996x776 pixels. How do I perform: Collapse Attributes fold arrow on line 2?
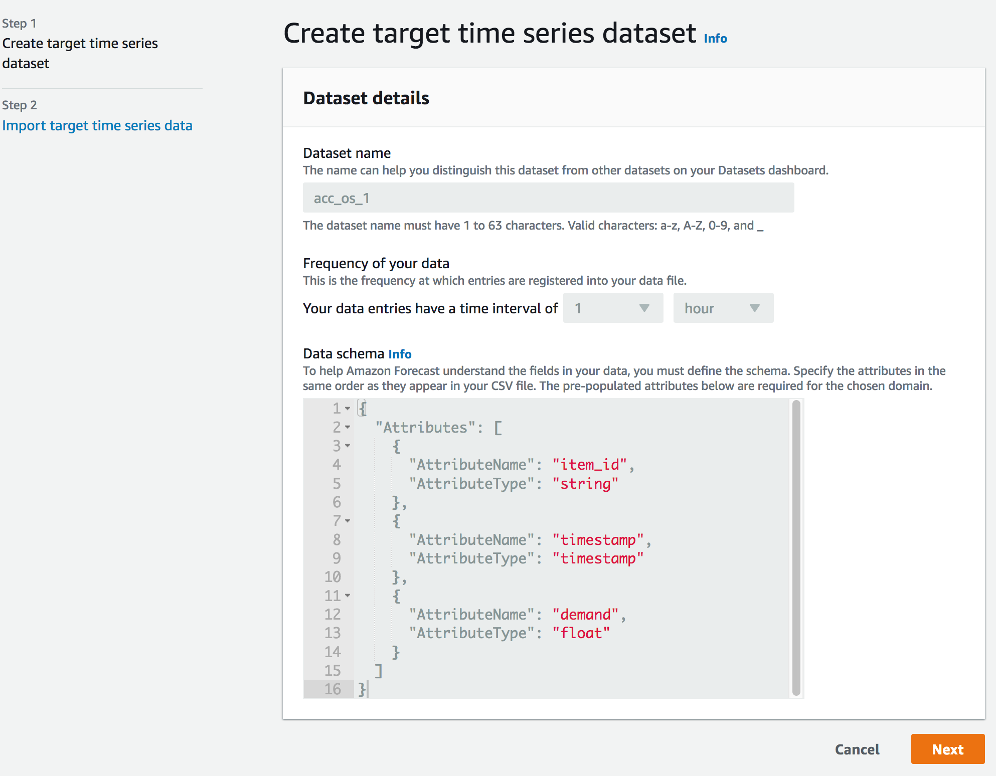(348, 427)
